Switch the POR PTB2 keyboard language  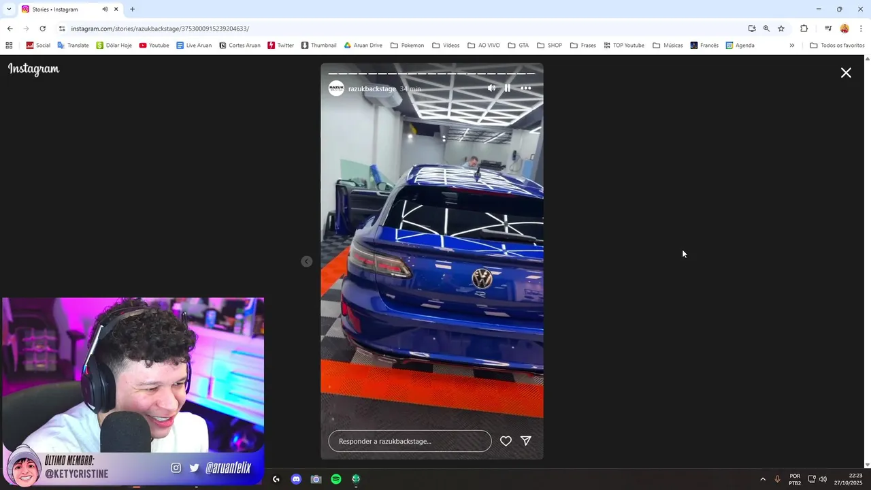pos(795,479)
